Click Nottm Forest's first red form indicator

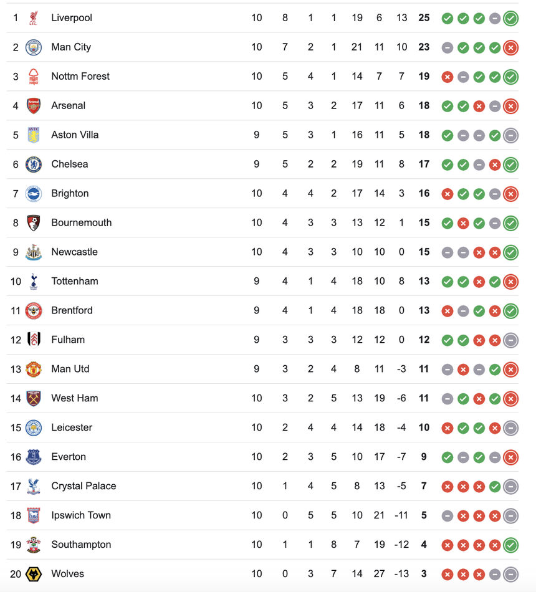click(447, 77)
